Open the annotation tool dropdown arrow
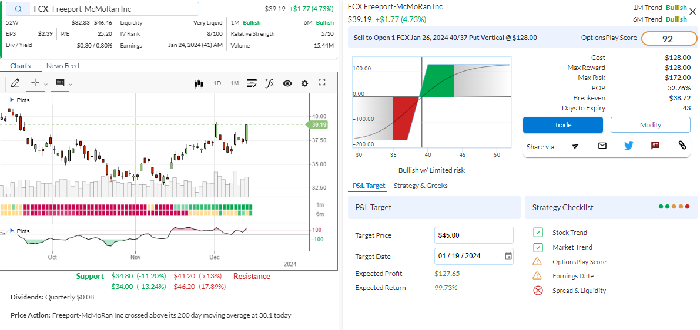This screenshot has width=700, height=330. click(x=71, y=84)
